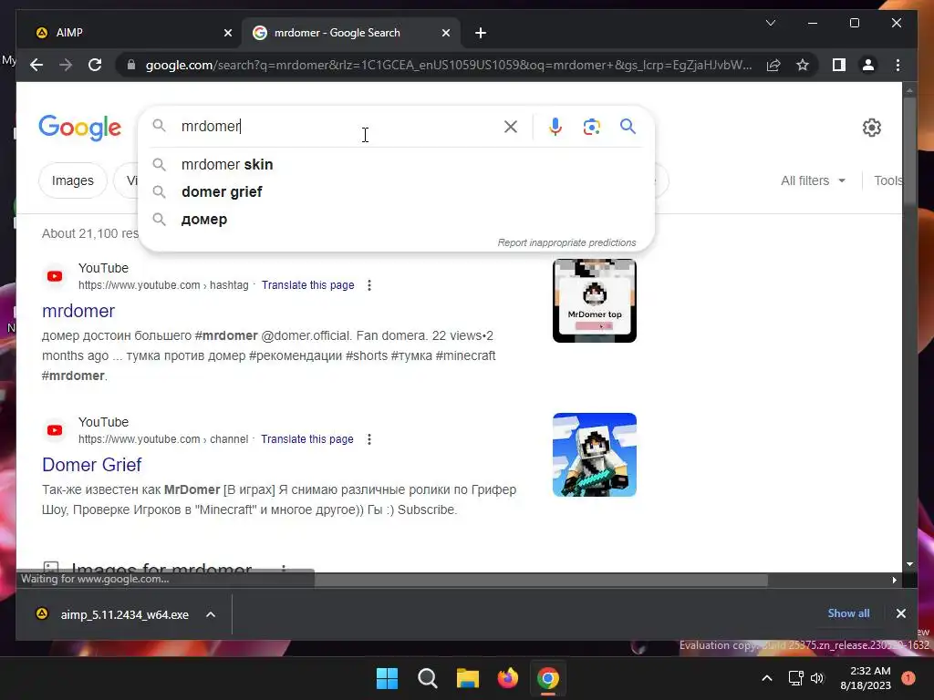Clear the search box text
Image resolution: width=934 pixels, height=700 pixels.
(511, 126)
